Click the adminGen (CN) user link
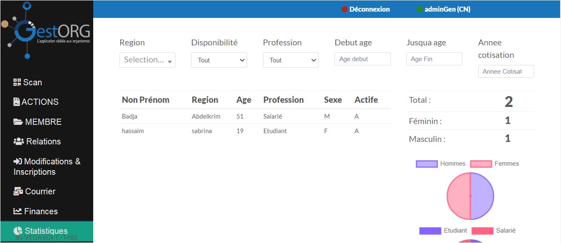The image size is (561, 243). tap(447, 9)
